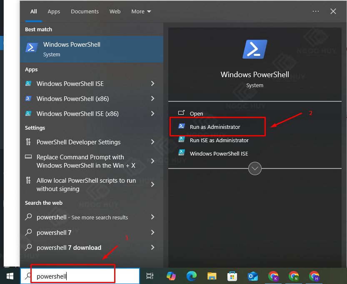Select 'powershell 7' web suggestion text

(x=54, y=232)
